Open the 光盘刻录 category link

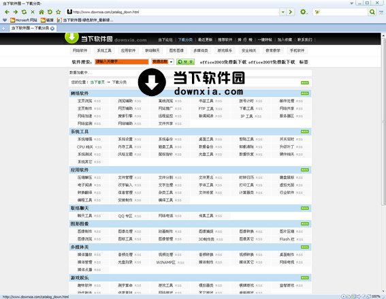[x=125, y=262]
